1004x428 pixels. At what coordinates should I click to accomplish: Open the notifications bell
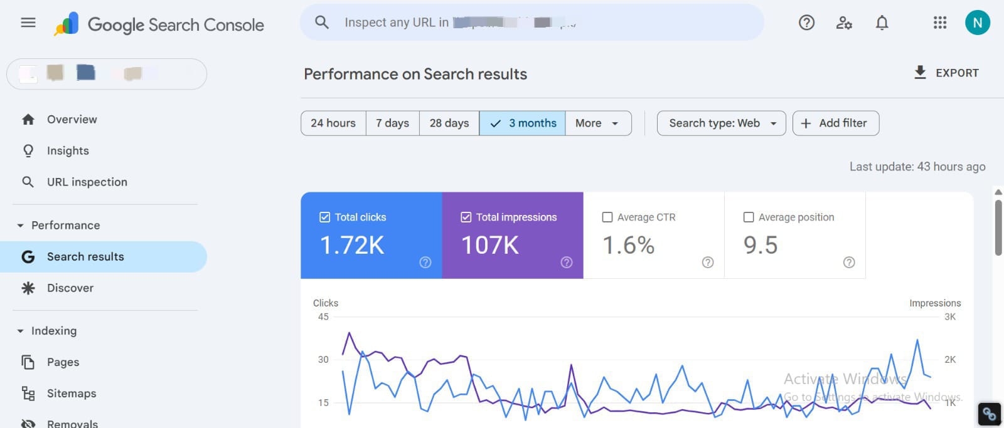pyautogui.click(x=882, y=23)
